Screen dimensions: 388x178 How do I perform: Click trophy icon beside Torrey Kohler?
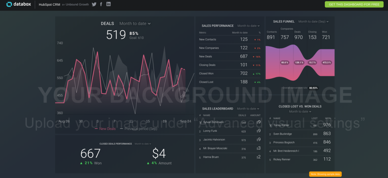point(270,125)
